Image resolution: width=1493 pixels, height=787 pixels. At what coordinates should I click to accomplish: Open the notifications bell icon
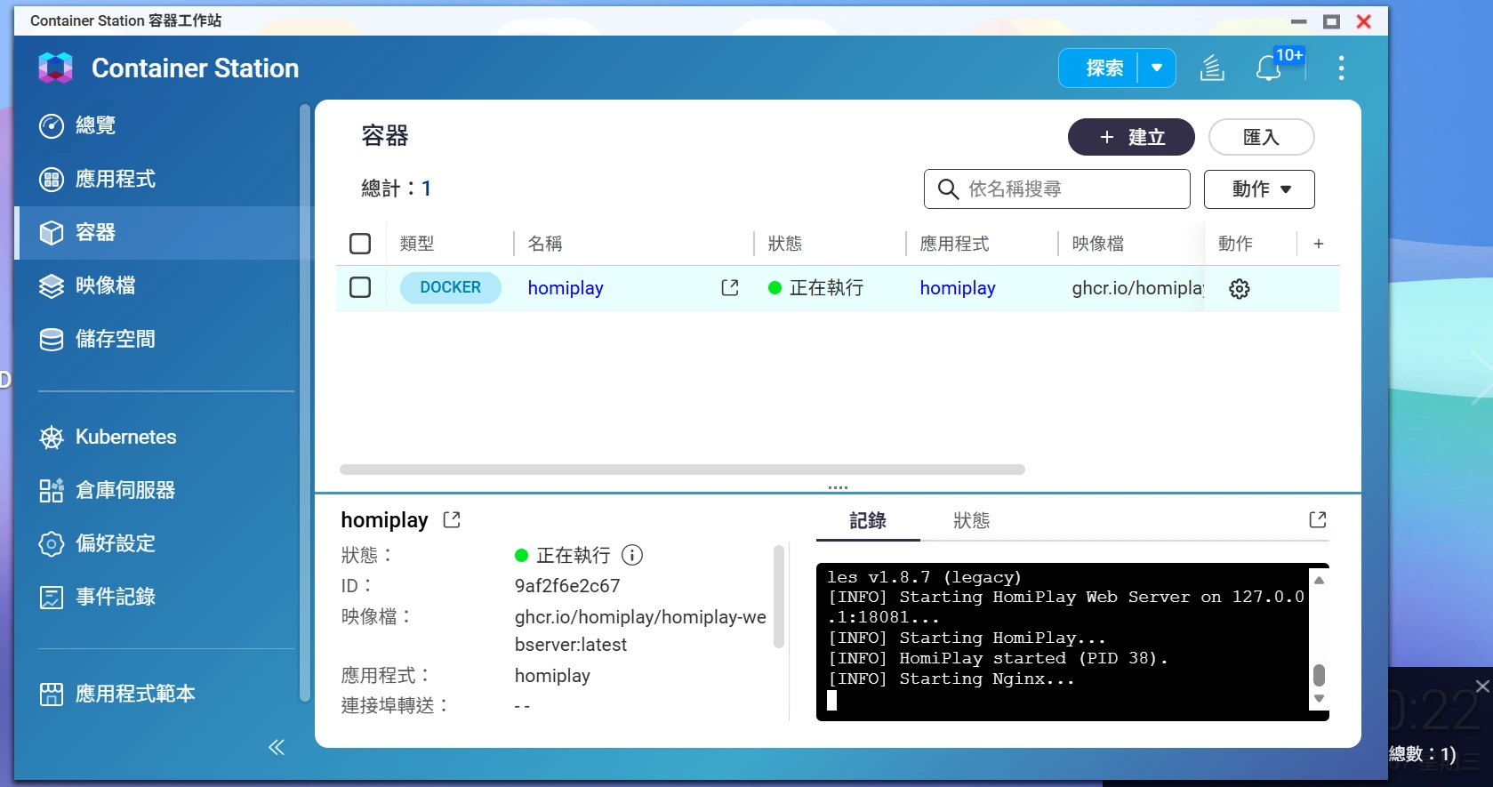click(x=1269, y=68)
